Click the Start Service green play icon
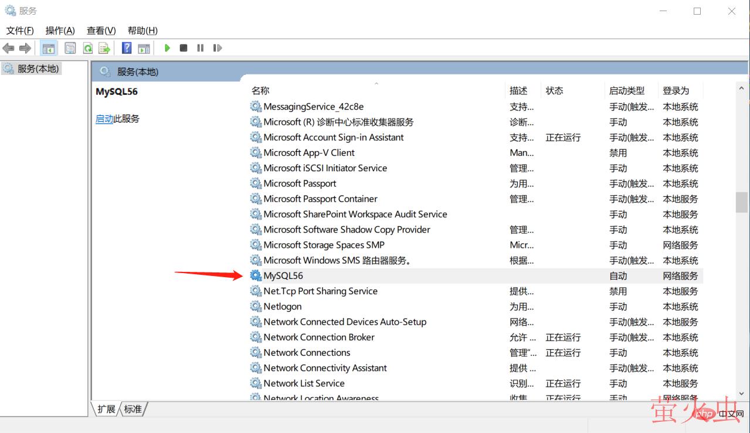The height and width of the screenshot is (433, 750). 167,48
